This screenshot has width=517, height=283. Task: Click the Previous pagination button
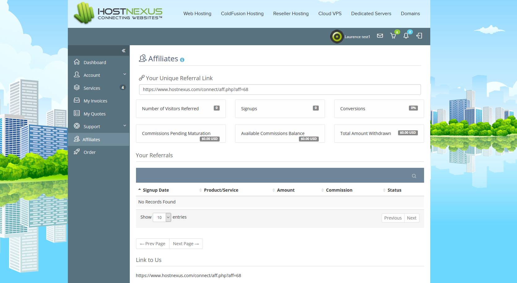[x=393, y=218]
